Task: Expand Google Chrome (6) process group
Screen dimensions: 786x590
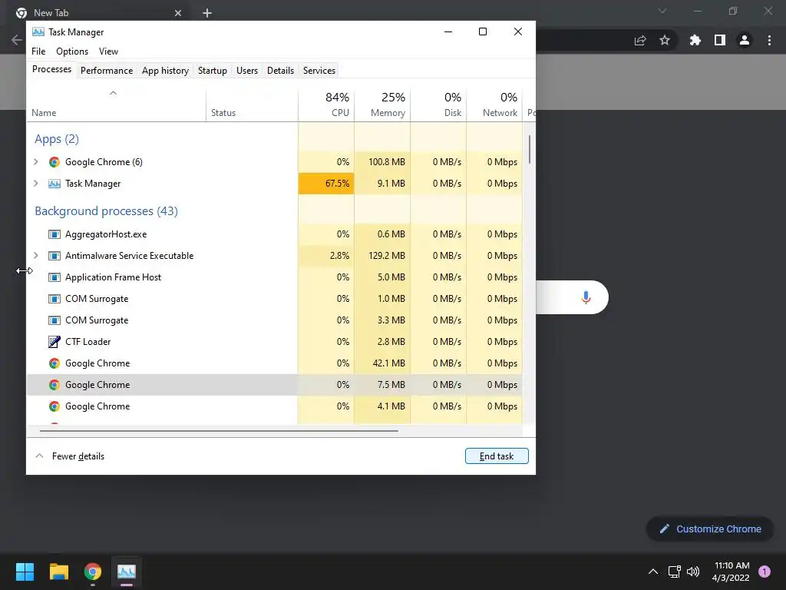Action: [x=35, y=162]
